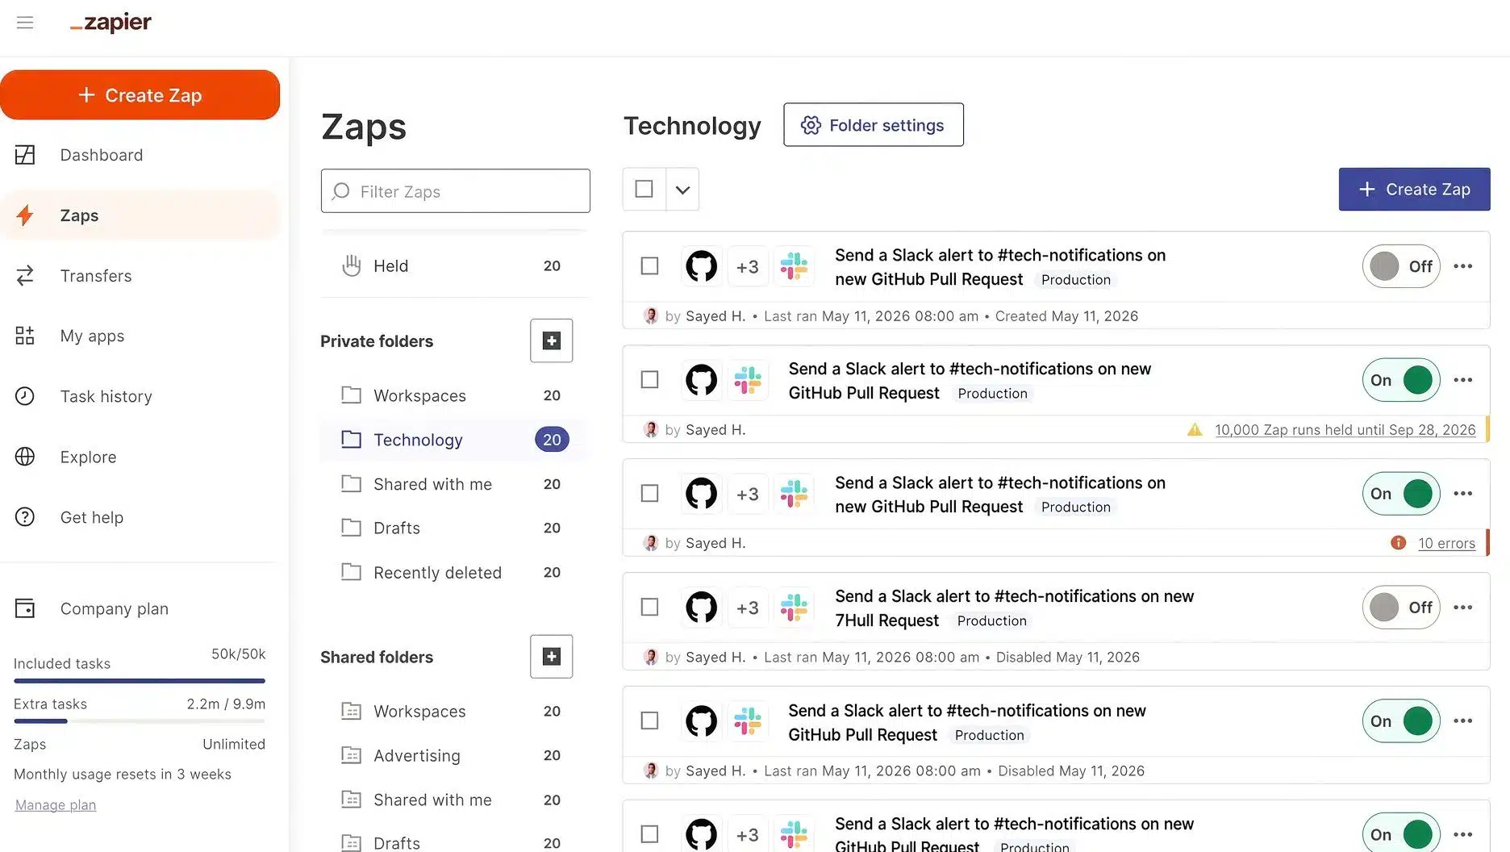Open more options on held-runs zap

(1463, 380)
